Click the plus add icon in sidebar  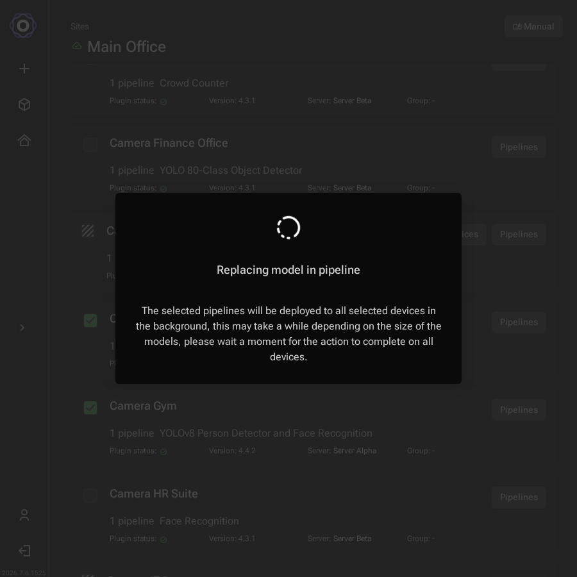tap(24, 69)
